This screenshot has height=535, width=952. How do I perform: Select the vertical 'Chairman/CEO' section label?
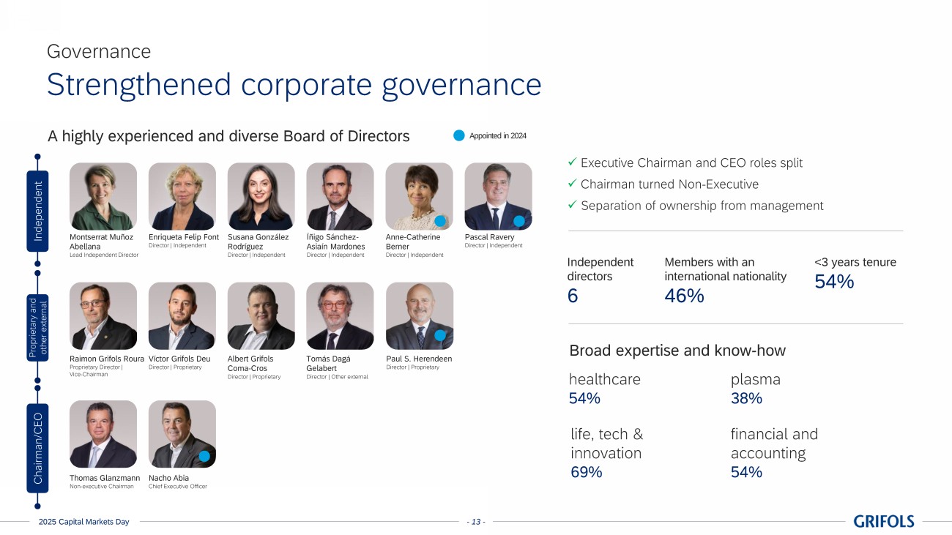tap(37, 449)
